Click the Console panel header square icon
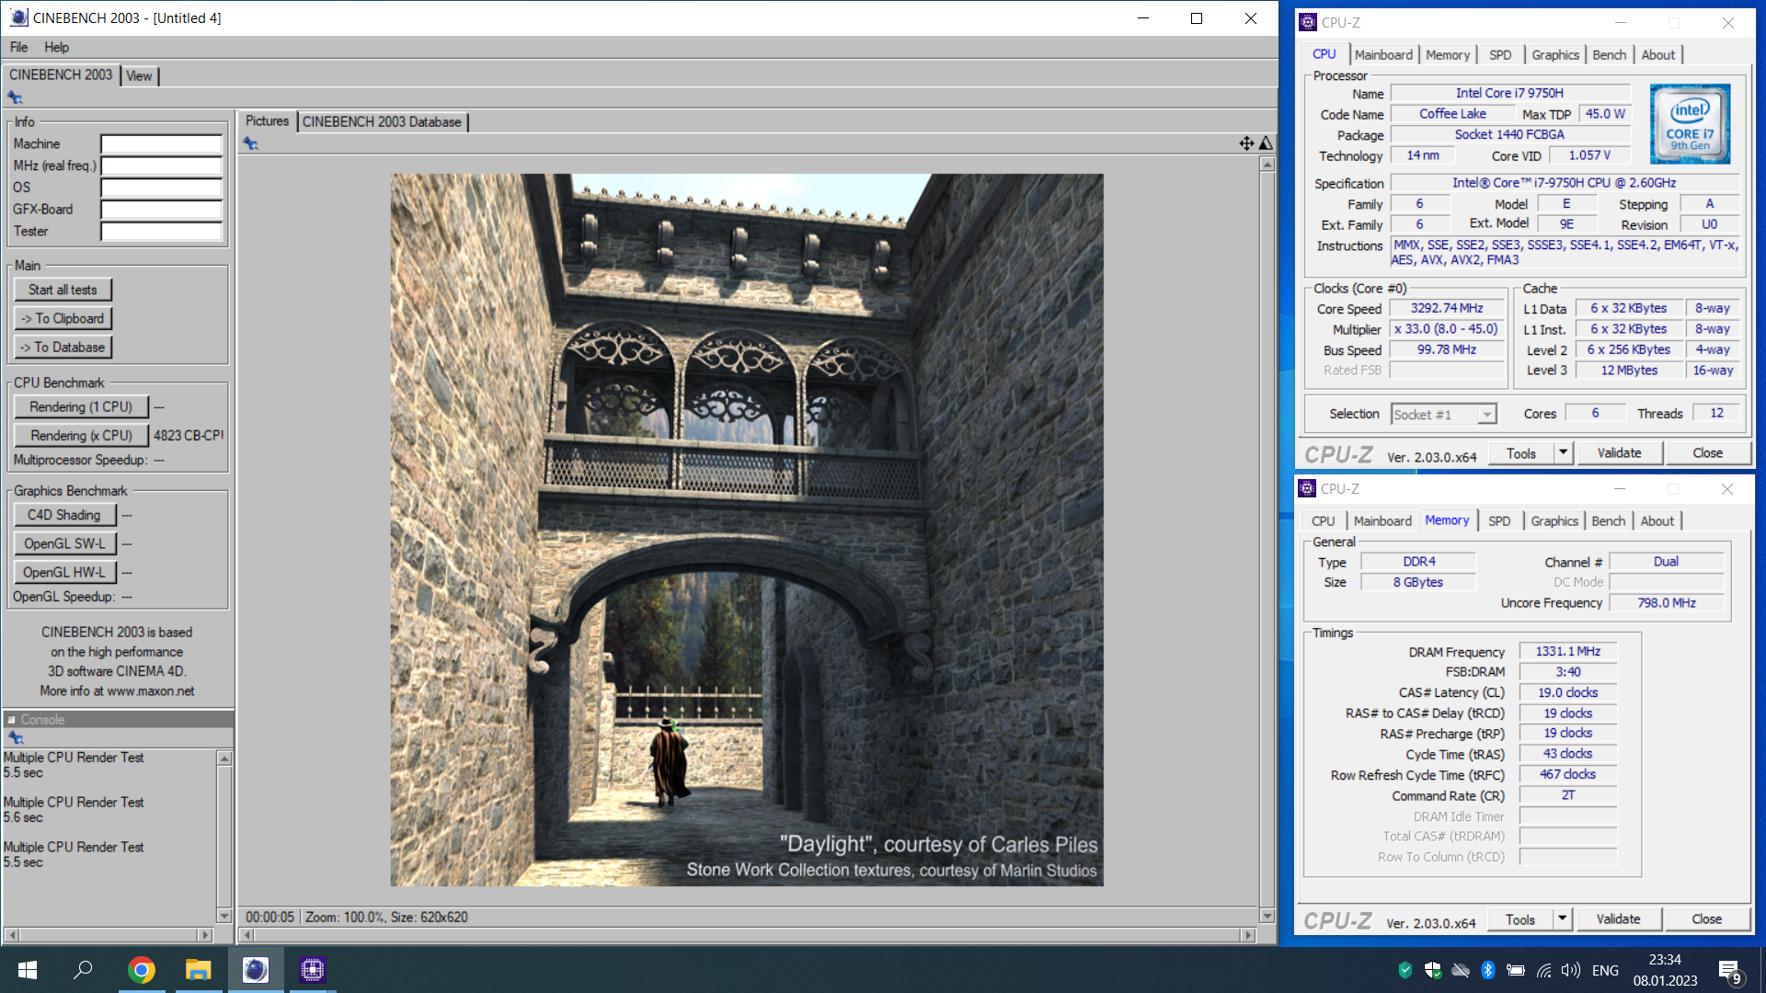The height and width of the screenshot is (993, 1766). point(12,720)
